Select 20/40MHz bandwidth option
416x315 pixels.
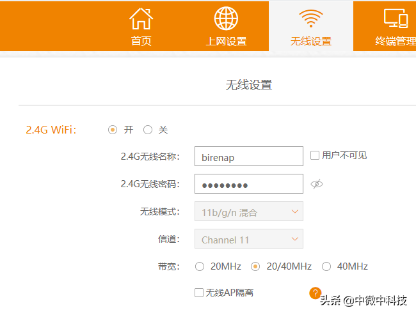pos(255,266)
